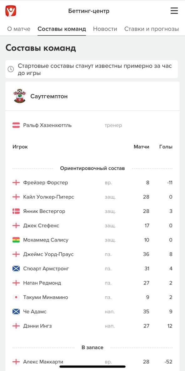Open the hamburger menu icon
Viewport: 185px width, 371px height.
point(174,11)
